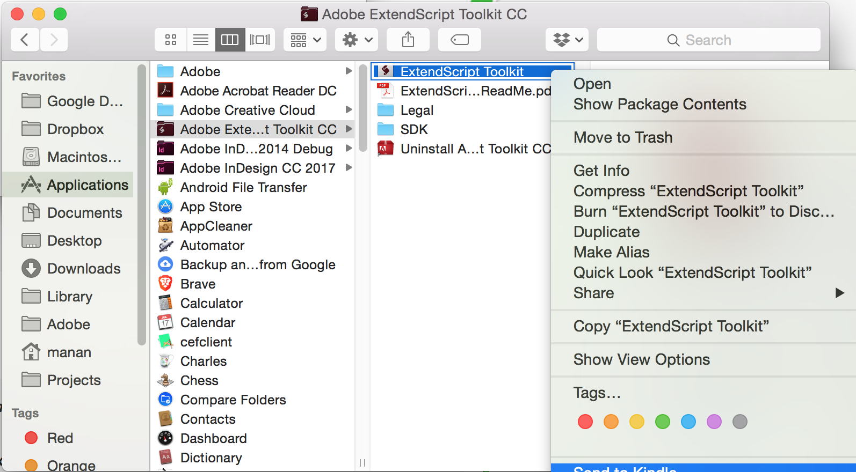Choose Show Package Contents

click(703, 104)
